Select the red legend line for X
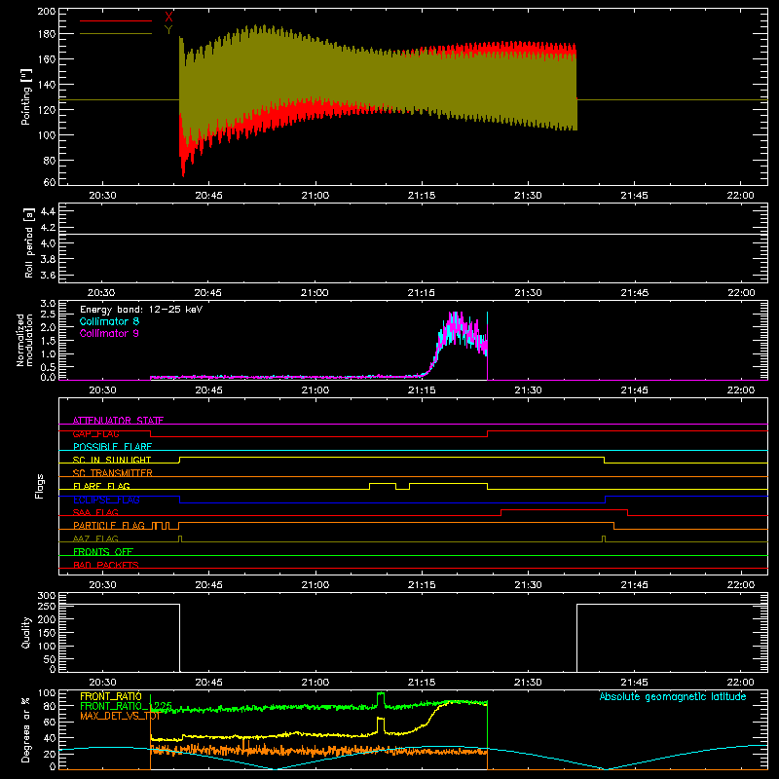Image resolution: width=779 pixels, height=779 pixels. coord(116,20)
